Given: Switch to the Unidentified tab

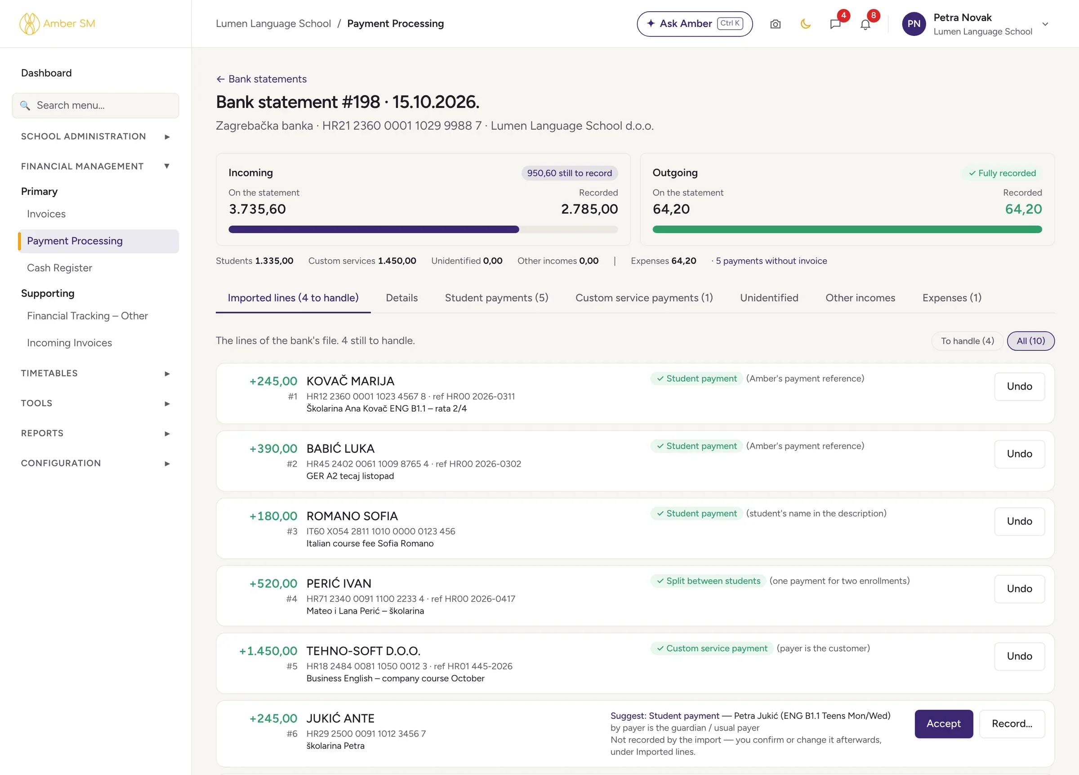Looking at the screenshot, I should [769, 298].
